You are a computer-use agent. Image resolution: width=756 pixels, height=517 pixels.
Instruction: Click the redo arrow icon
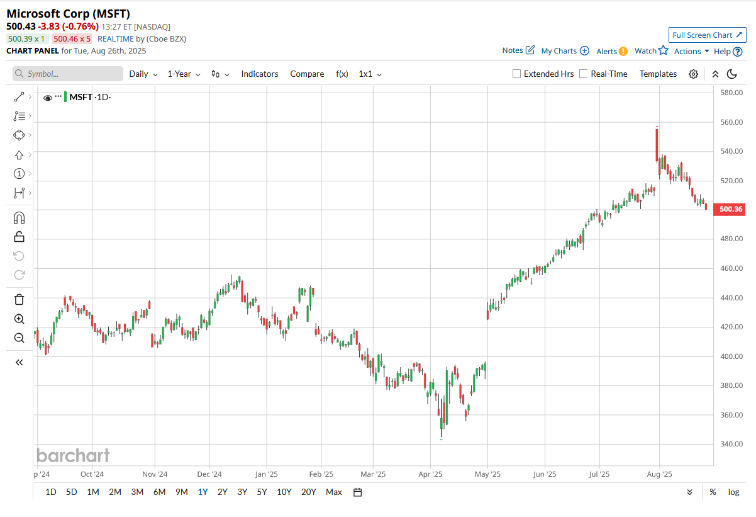click(19, 275)
